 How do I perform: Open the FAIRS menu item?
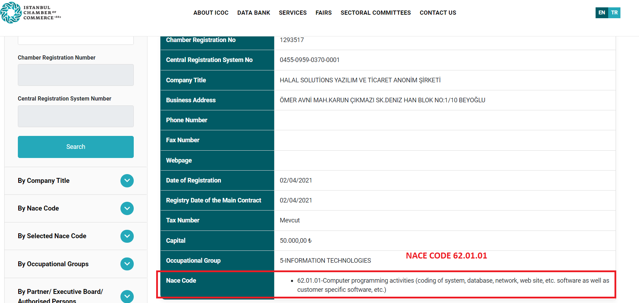pyautogui.click(x=324, y=13)
